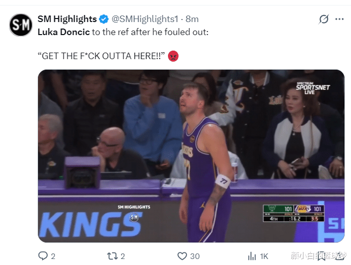Click the reply speech bubble icon

click(43, 256)
